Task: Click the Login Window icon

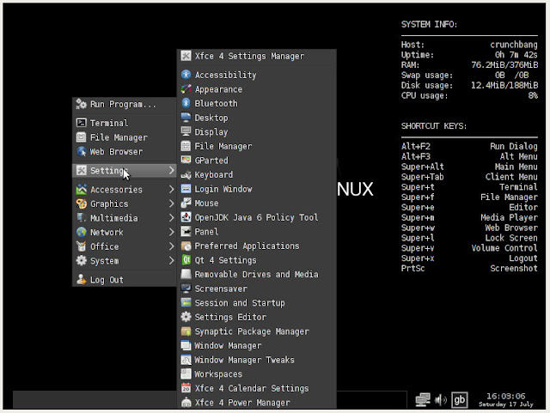Action: [x=186, y=189]
